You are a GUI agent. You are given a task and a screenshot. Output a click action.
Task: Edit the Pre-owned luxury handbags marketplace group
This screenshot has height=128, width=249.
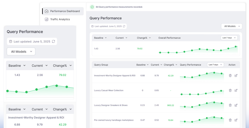click(236, 120)
